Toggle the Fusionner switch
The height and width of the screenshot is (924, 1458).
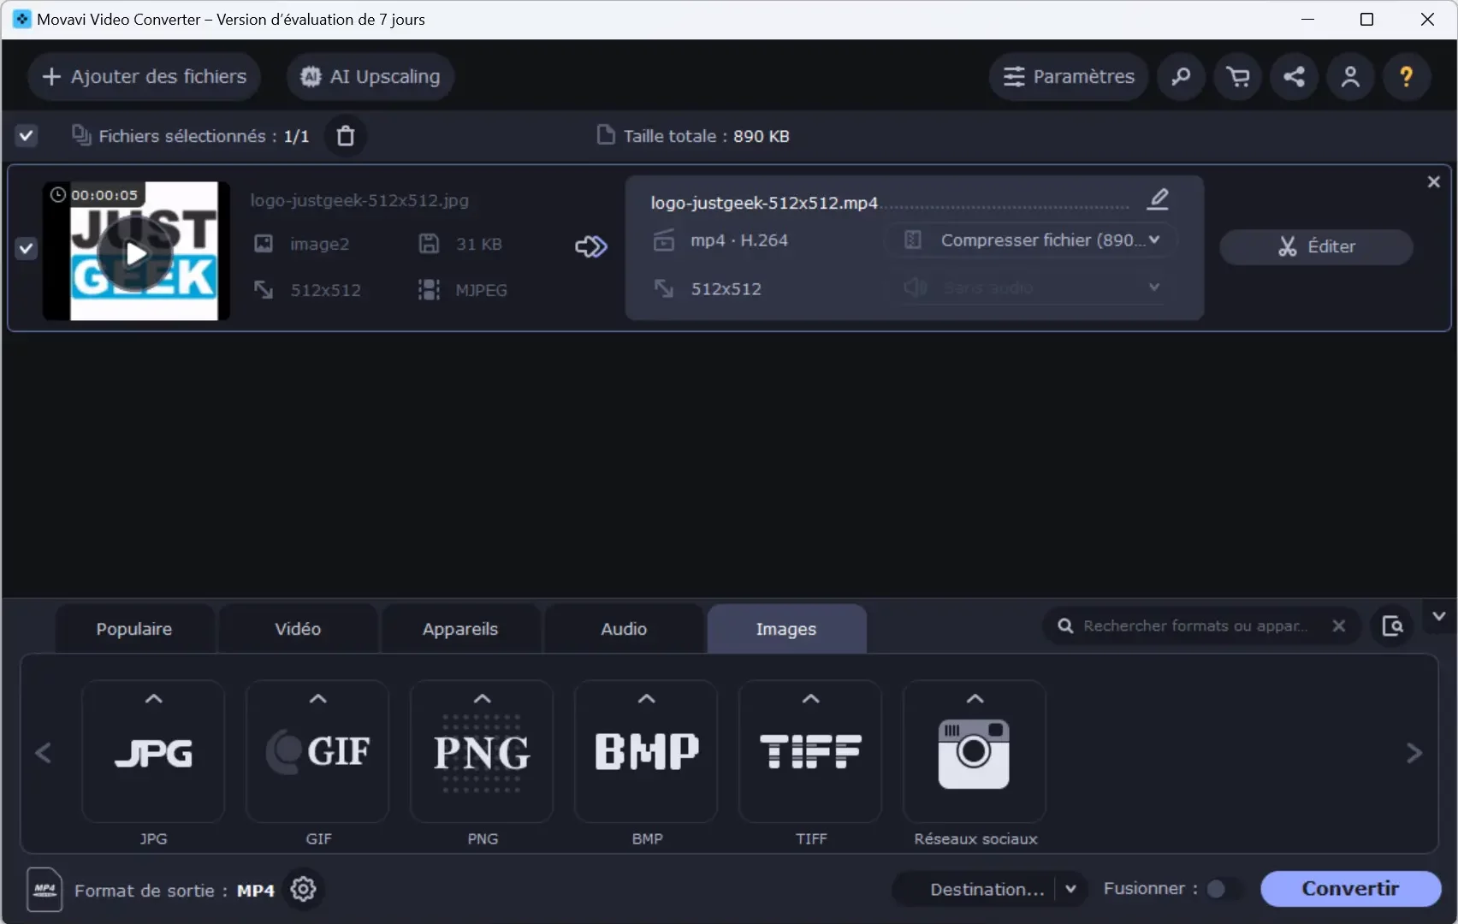[x=1223, y=889]
